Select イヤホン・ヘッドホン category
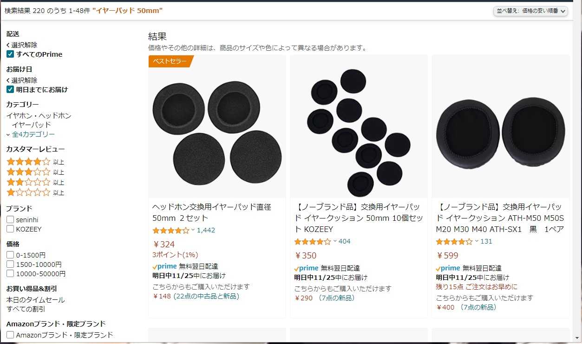This screenshot has height=344, width=582. click(39, 116)
